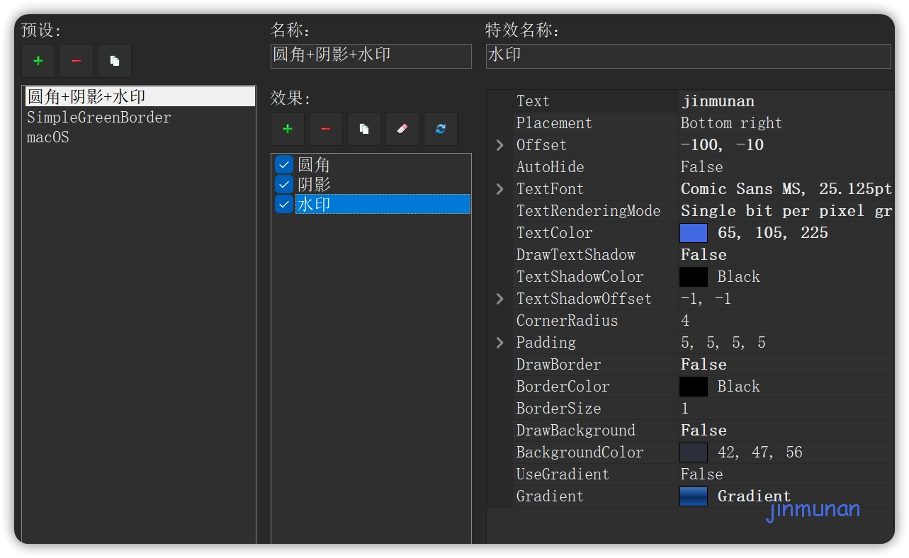Image resolution: width=909 pixels, height=558 pixels.
Task: Clear effects with the eraser icon
Action: [x=402, y=129]
